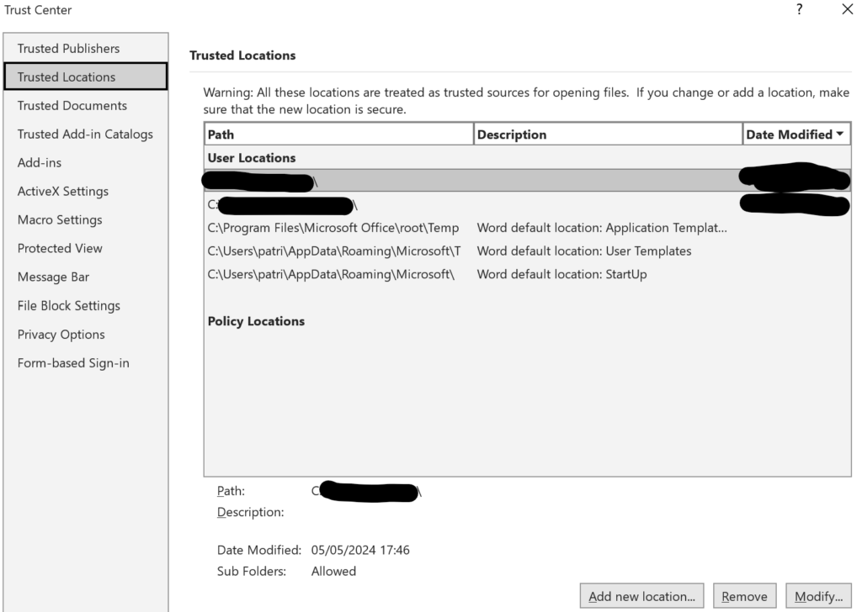Sort by the Description column header
This screenshot has width=862, height=612.
pos(608,135)
